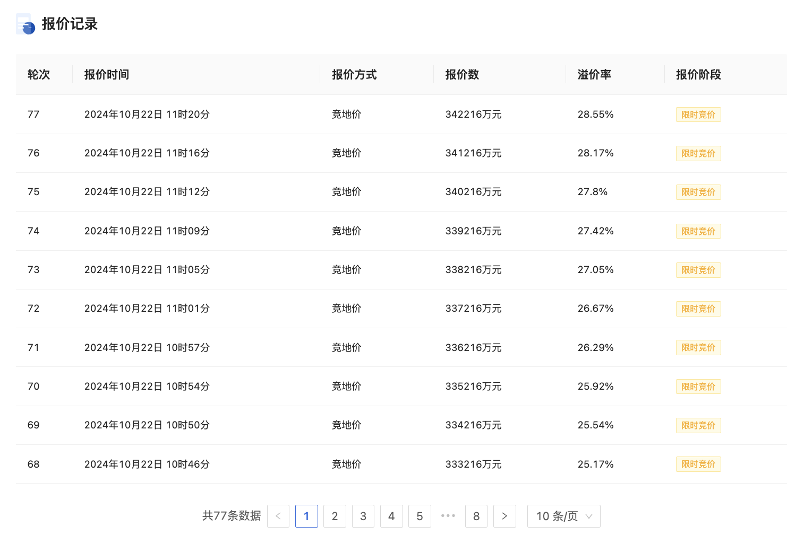Click the 报价记录 document clock icon
Image resolution: width=787 pixels, height=544 pixels.
pos(25,24)
